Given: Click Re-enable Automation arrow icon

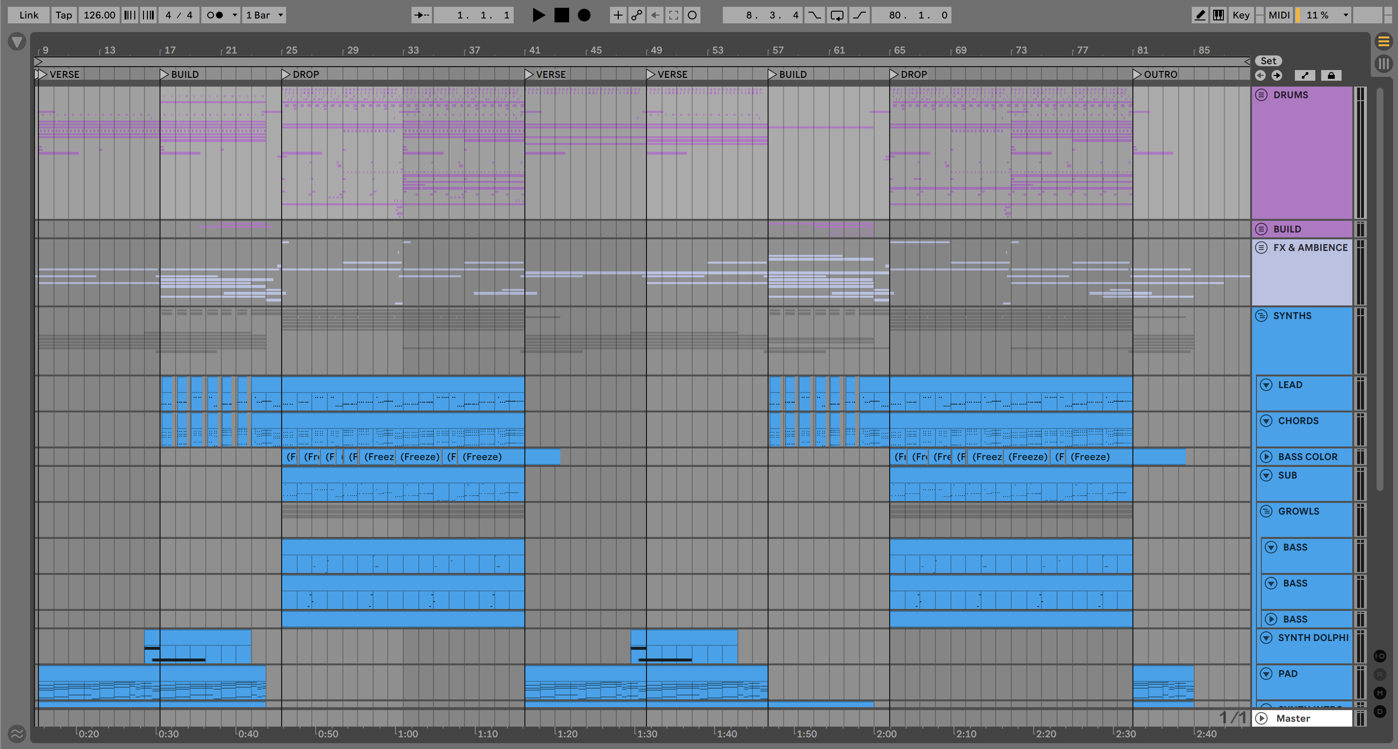Looking at the screenshot, I should pos(655,15).
